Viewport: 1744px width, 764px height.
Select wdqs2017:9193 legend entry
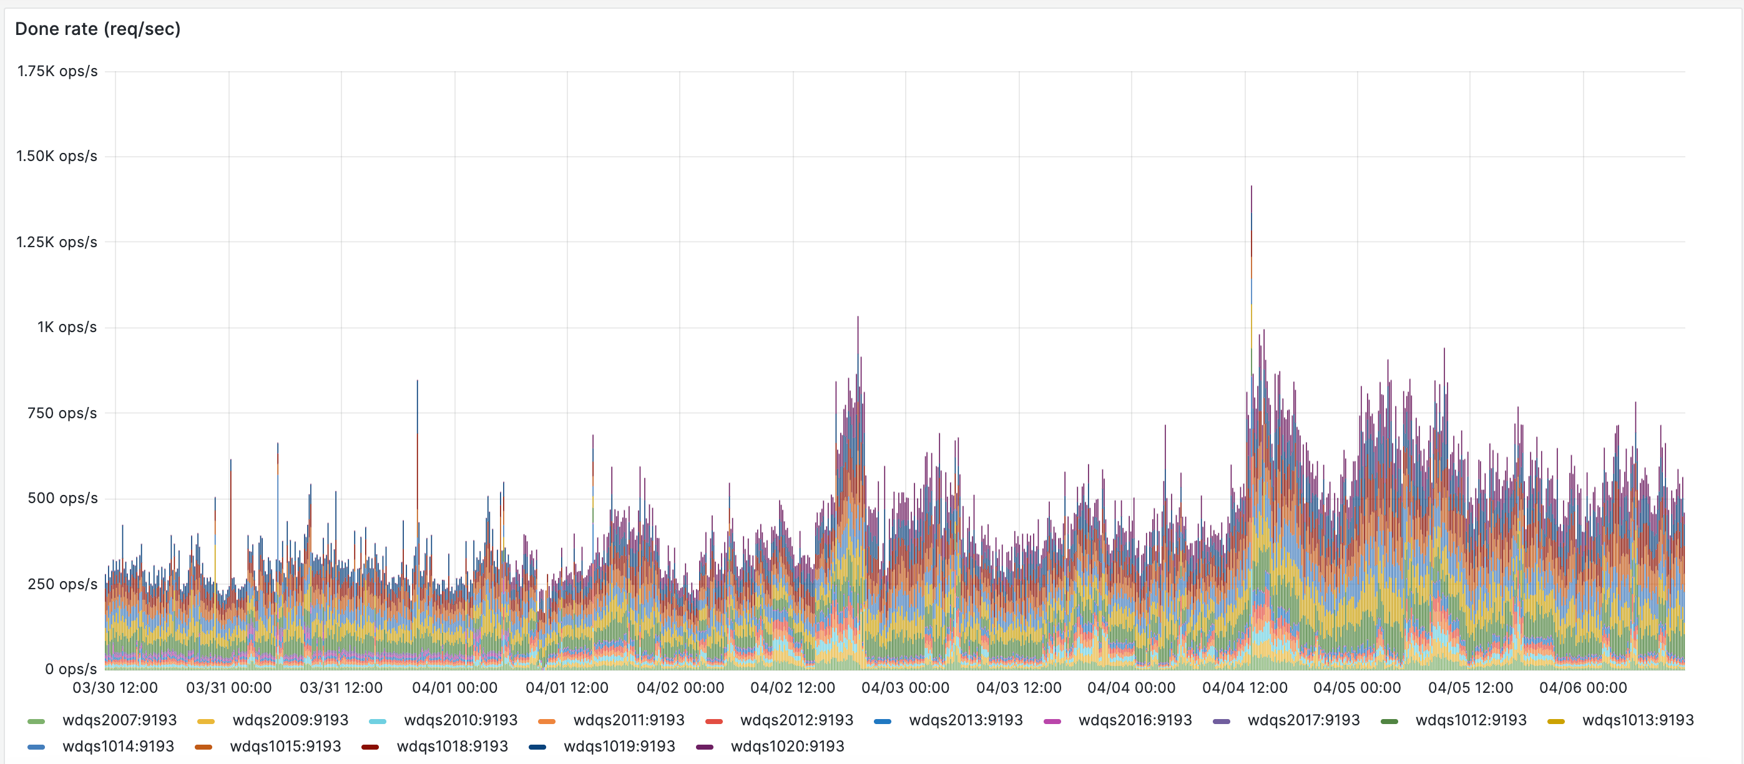click(x=1303, y=720)
